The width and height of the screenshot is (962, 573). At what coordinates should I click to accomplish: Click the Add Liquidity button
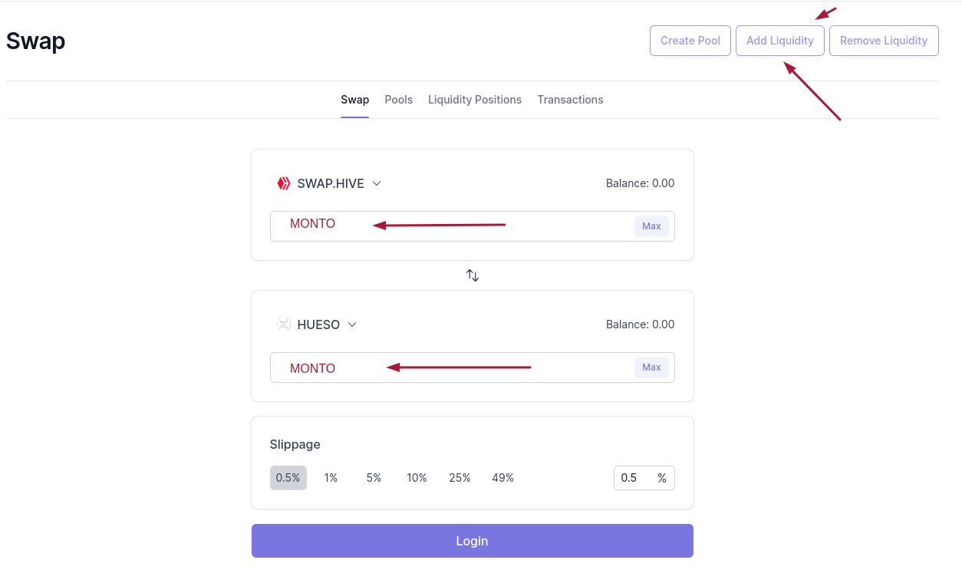pos(780,41)
